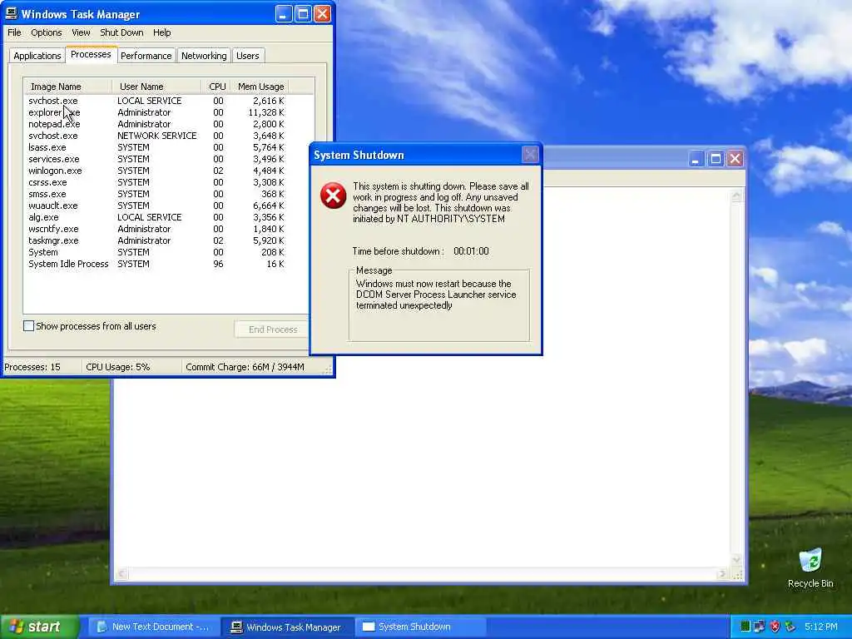Click Notepad horizontal scrollbar left arrow
Image resolution: width=852 pixels, height=639 pixels.
(x=121, y=574)
